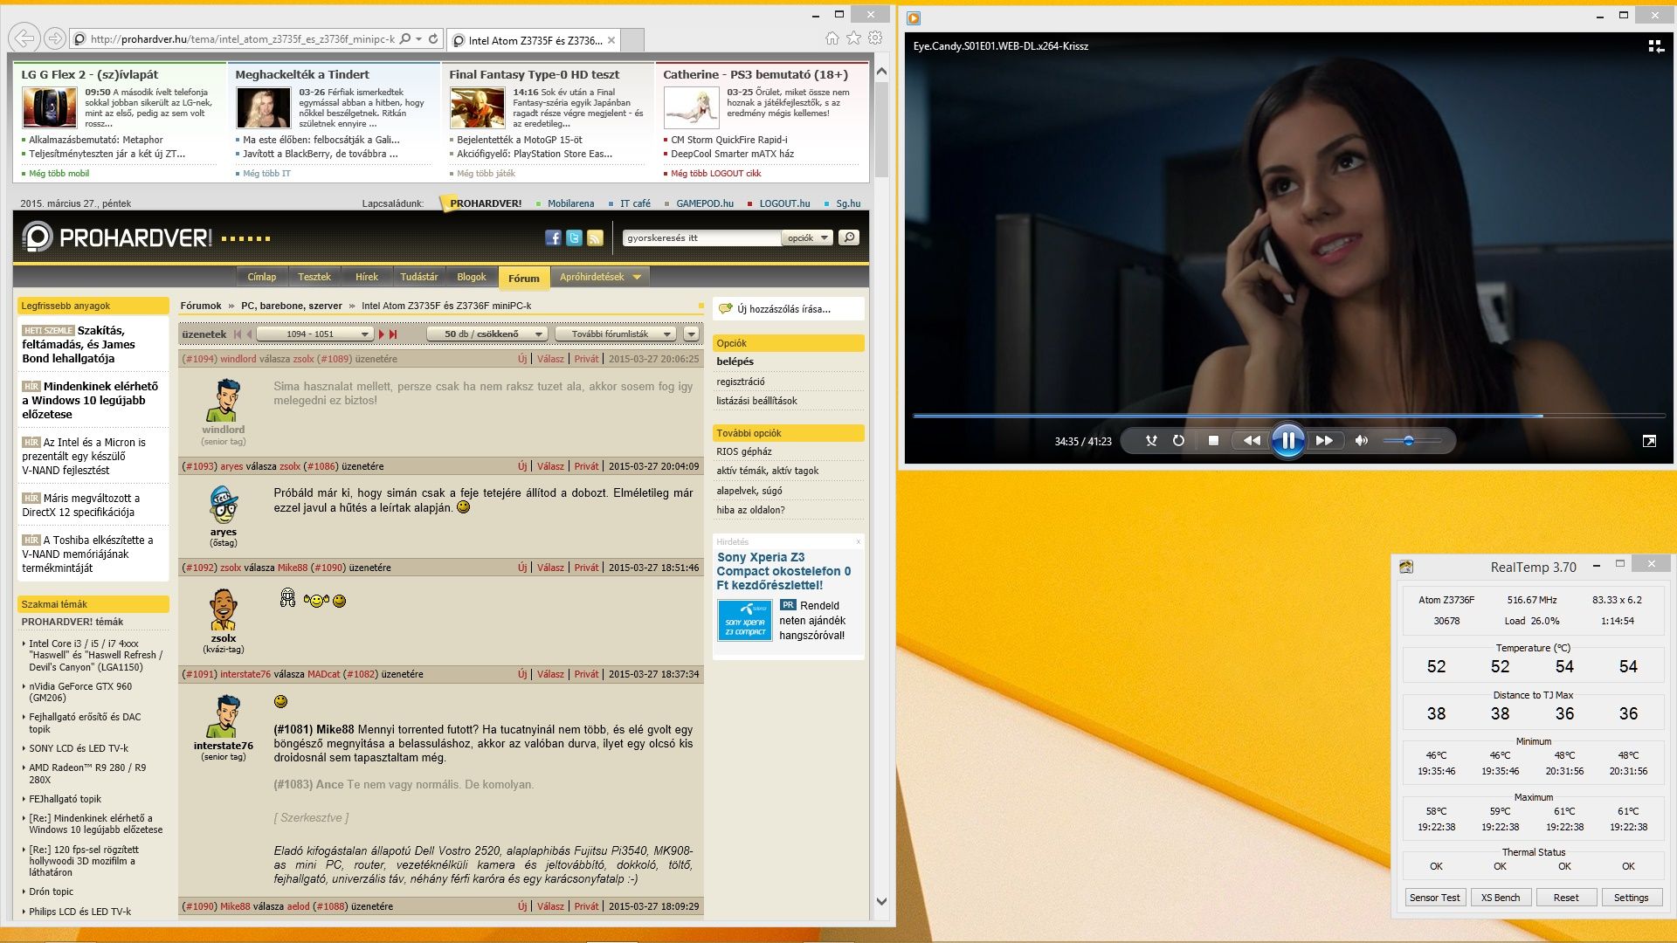The image size is (1677, 943).
Task: Open the 50 db / csökkenő dropdown
Action: tap(487, 334)
